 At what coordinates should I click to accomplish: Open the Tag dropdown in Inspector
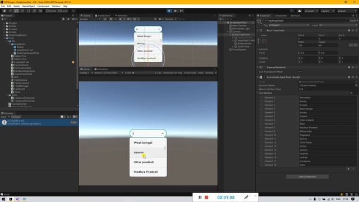coord(288,25)
